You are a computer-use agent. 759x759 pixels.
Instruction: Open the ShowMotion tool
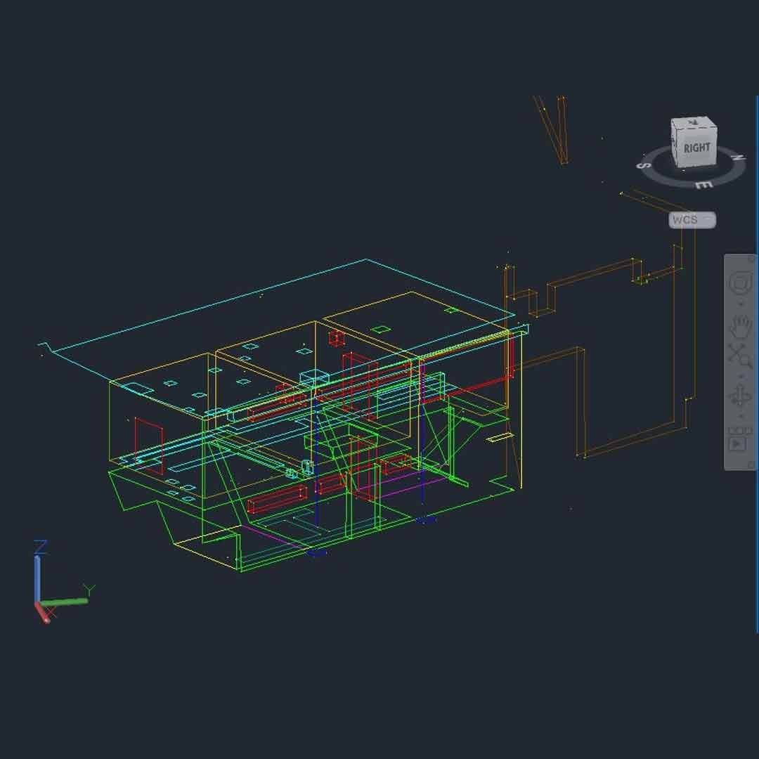(739, 439)
